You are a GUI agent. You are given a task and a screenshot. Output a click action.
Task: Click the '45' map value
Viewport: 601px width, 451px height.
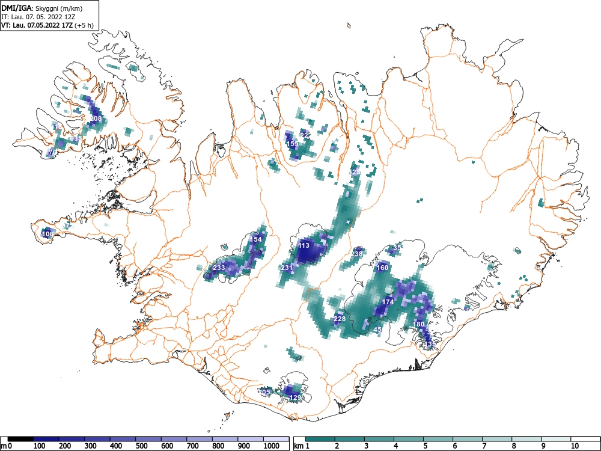point(377,330)
